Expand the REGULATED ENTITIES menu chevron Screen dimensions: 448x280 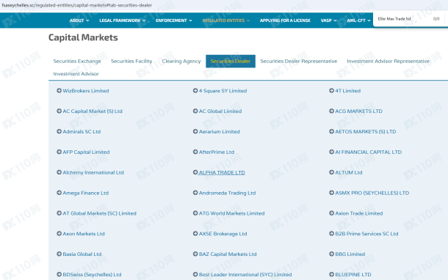tap(248, 21)
